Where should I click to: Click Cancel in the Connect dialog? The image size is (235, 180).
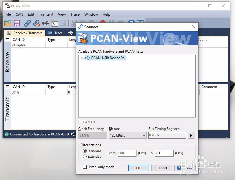[x=162, y=168]
